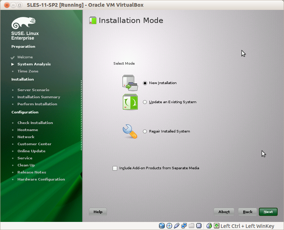
Task: Click Release Notes sidebar entry
Action: click(x=32, y=172)
